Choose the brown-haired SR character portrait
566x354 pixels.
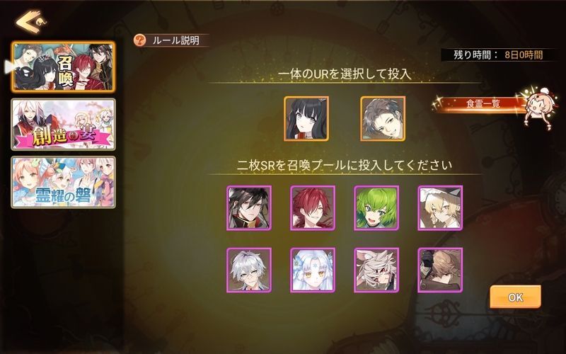(x=440, y=270)
